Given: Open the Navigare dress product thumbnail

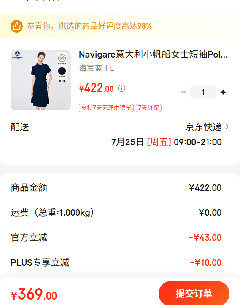Looking at the screenshot, I should tap(40, 80).
